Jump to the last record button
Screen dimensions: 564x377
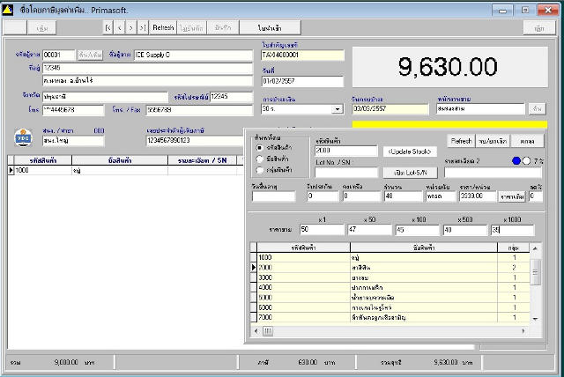(143, 27)
